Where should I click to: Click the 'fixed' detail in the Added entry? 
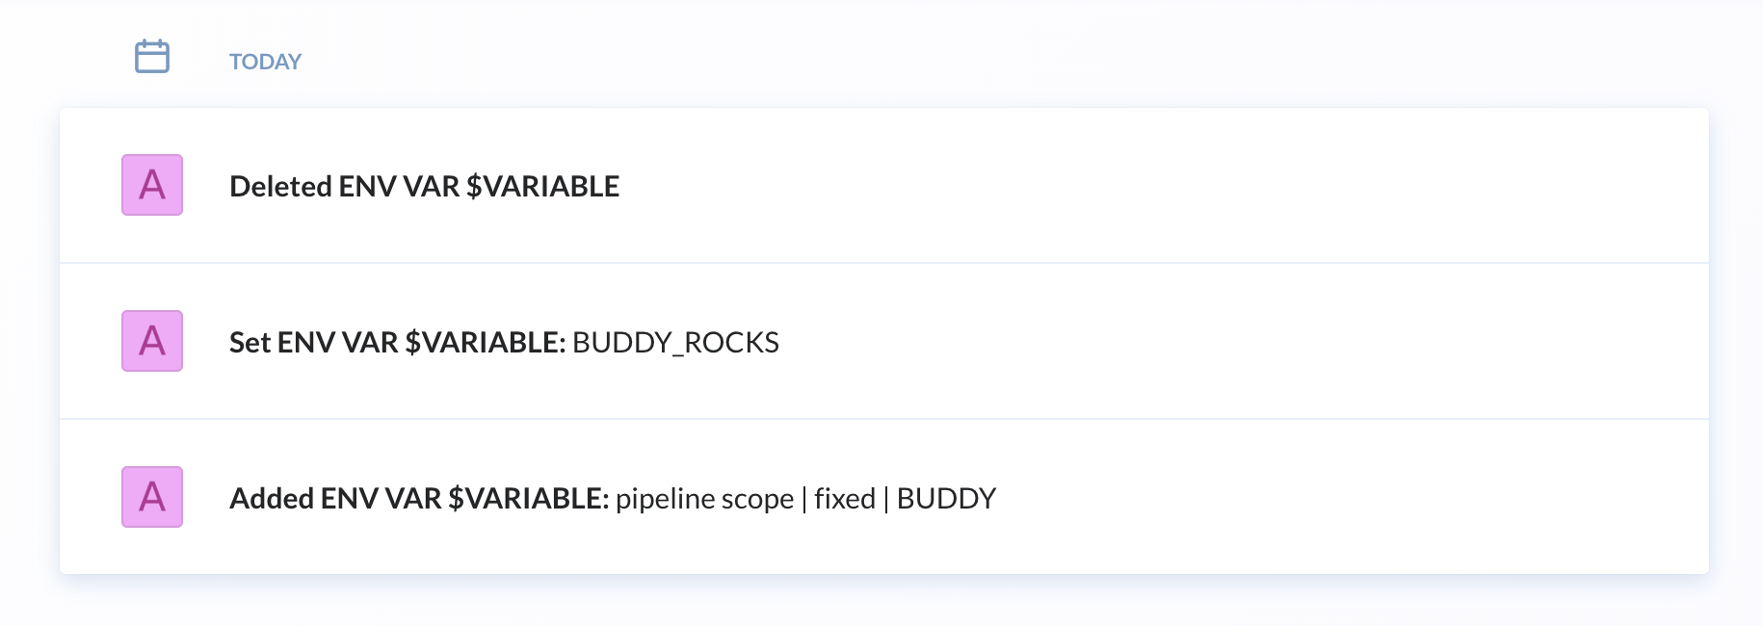(845, 499)
